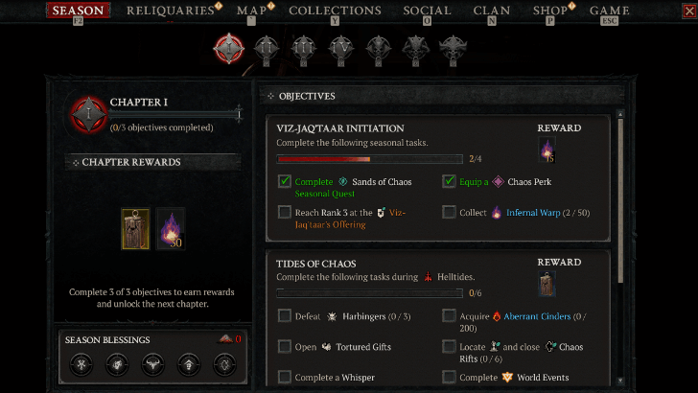The width and height of the screenshot is (698, 393).
Task: Switch to the Collections tab
Action: click(335, 12)
